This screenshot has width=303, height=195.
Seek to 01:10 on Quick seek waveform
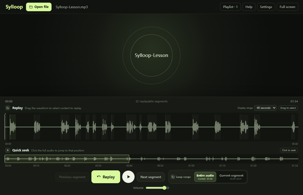[222, 159]
